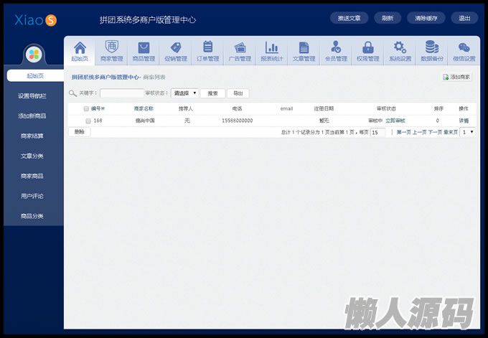The width and height of the screenshot is (488, 338).
Task: Click the 排序 column header
Action: point(438,108)
